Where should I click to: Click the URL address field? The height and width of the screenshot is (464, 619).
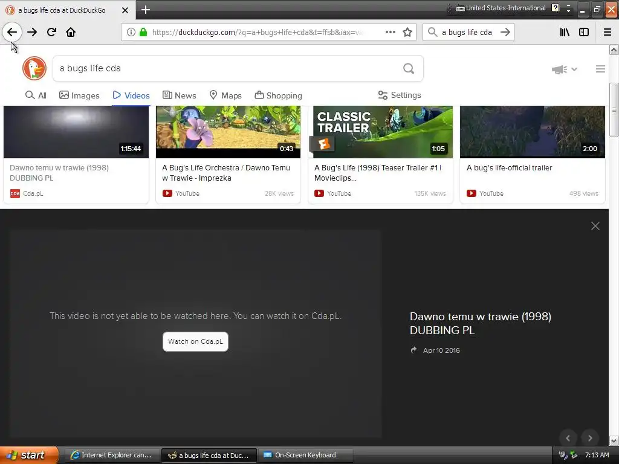click(x=257, y=32)
